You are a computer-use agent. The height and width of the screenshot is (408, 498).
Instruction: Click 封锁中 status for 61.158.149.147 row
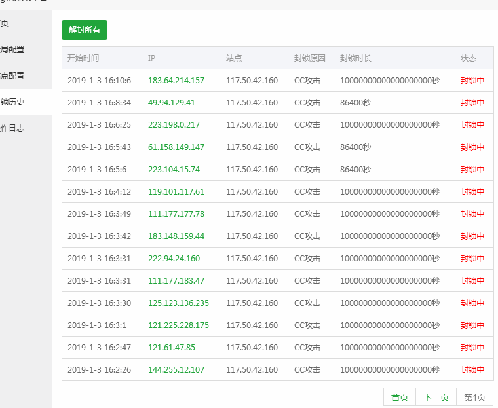click(x=472, y=147)
